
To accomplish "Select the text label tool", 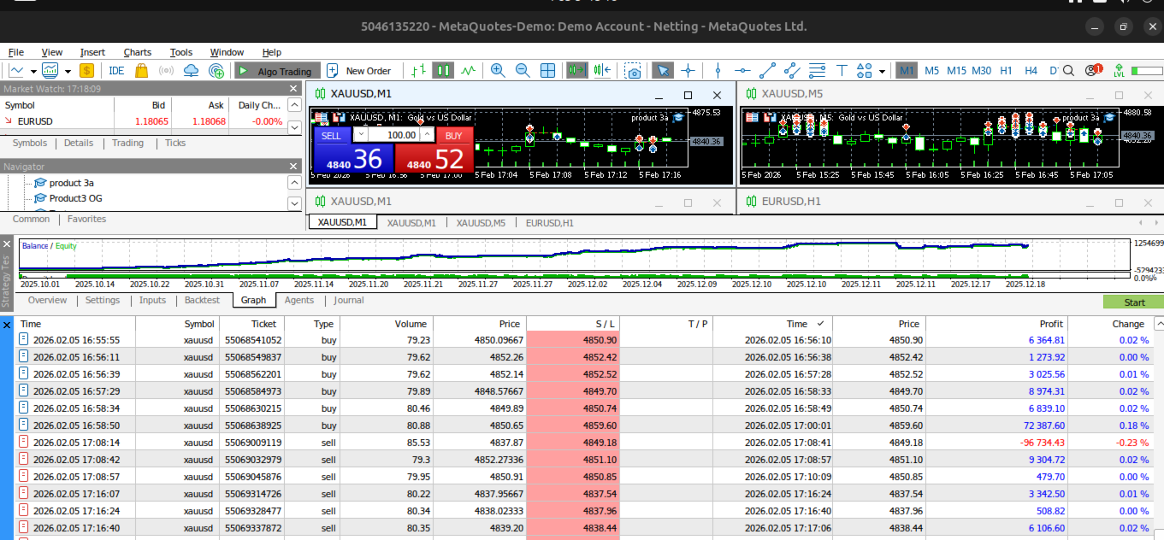I will (x=842, y=71).
